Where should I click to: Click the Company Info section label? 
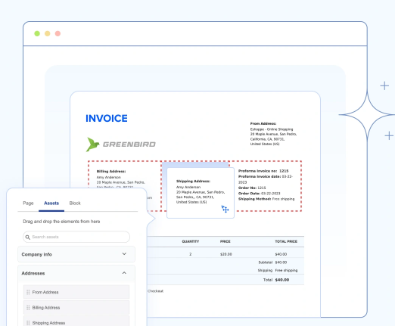click(36, 254)
